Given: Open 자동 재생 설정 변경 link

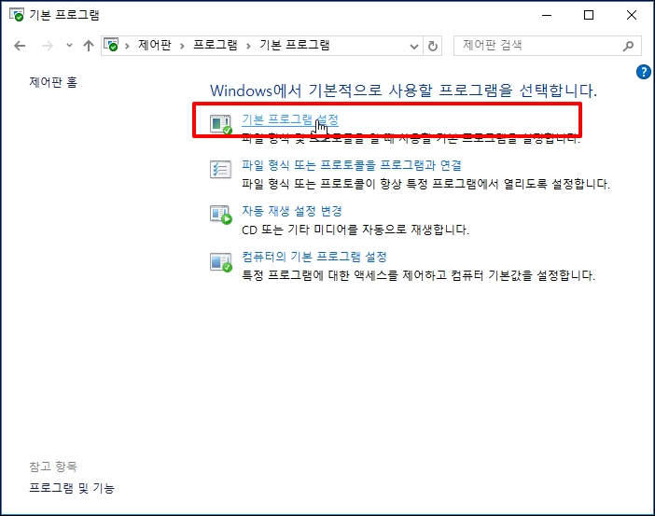Looking at the screenshot, I should click(x=292, y=211).
